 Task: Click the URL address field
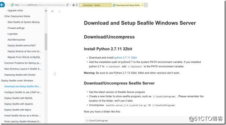[40, 5]
